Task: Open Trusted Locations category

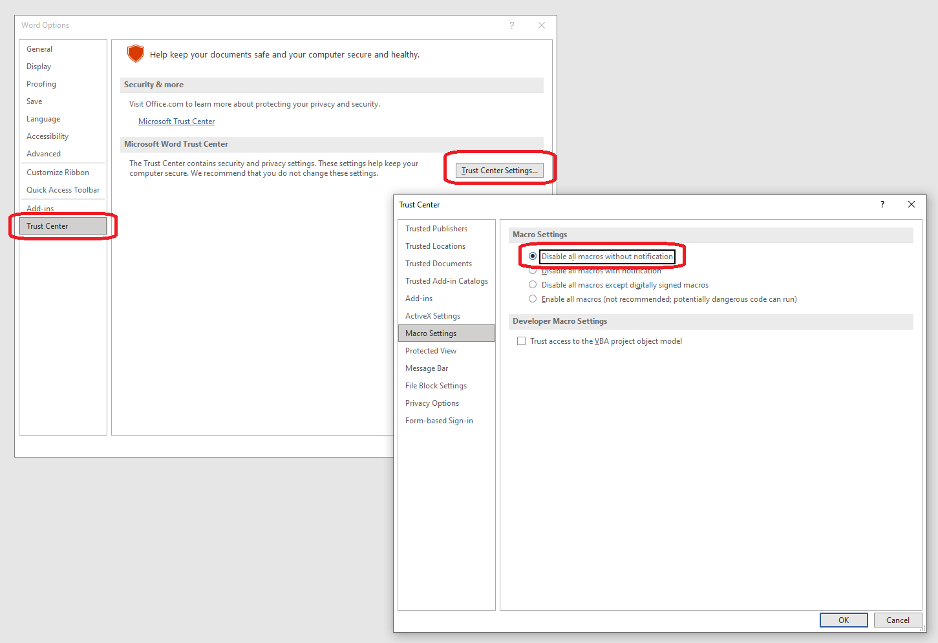Action: [x=435, y=246]
